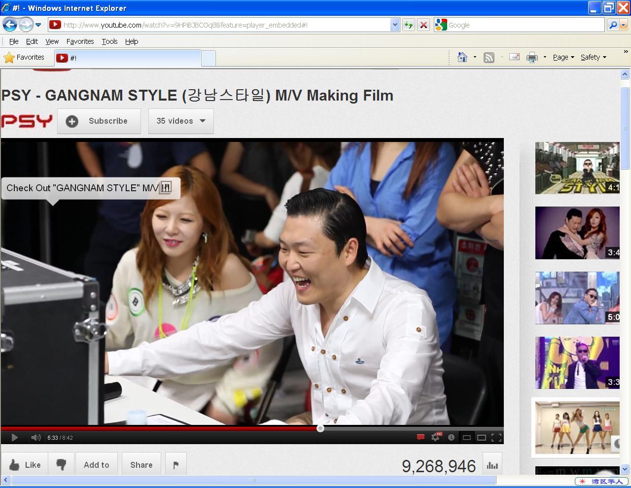
Task: Expand the Home button dropdown arrow
Action: click(475, 57)
